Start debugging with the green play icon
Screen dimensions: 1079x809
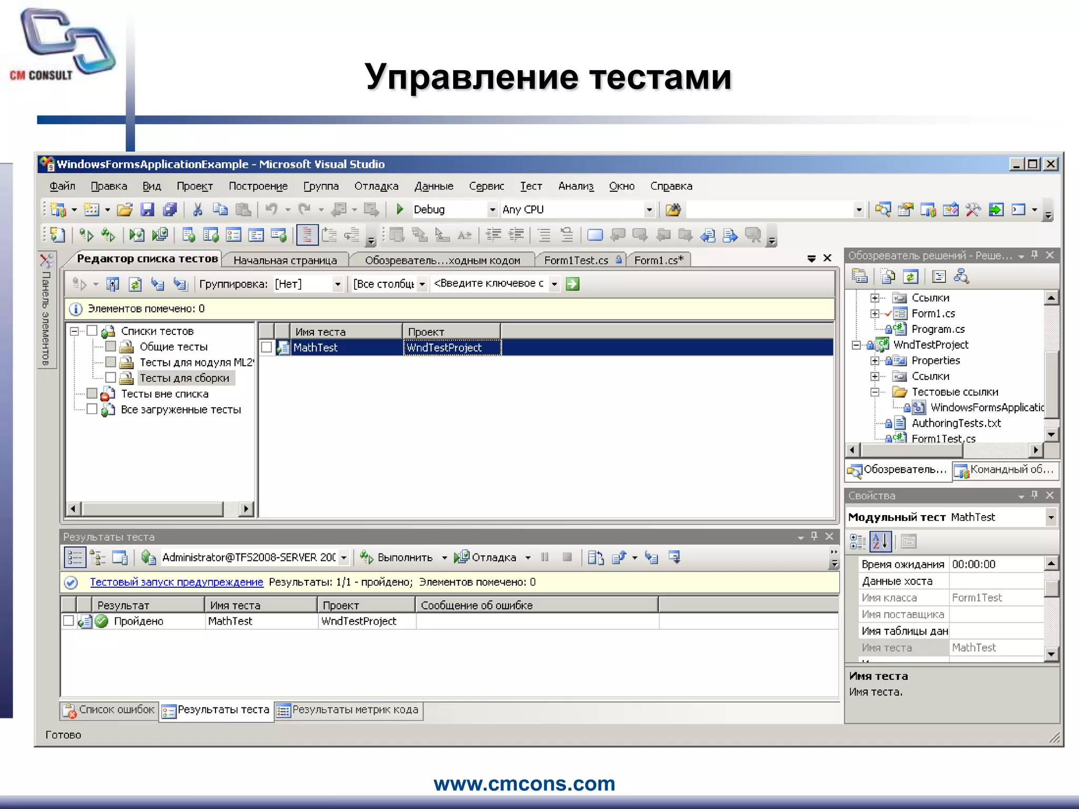click(x=400, y=210)
